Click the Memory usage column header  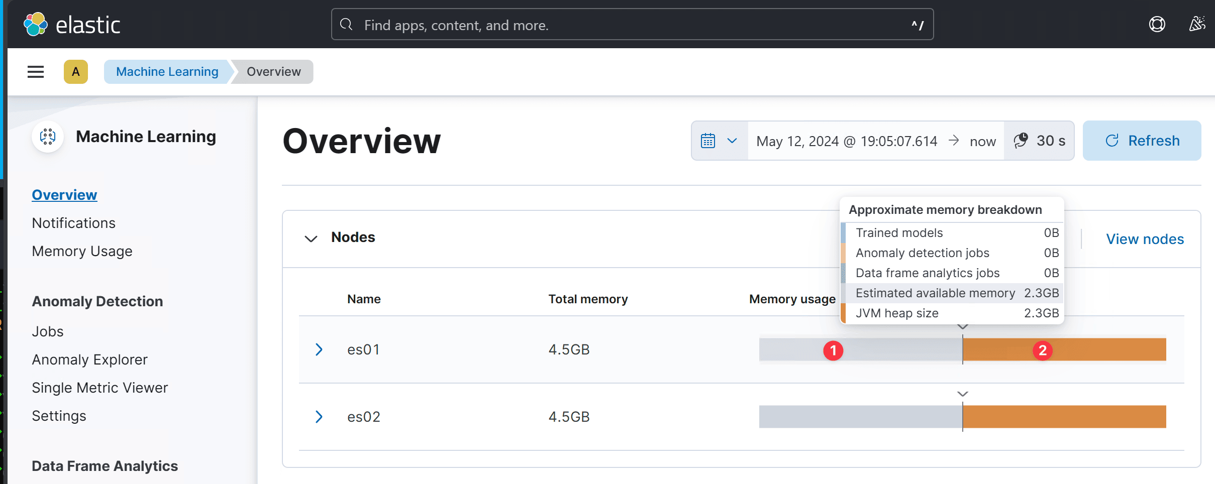792,299
